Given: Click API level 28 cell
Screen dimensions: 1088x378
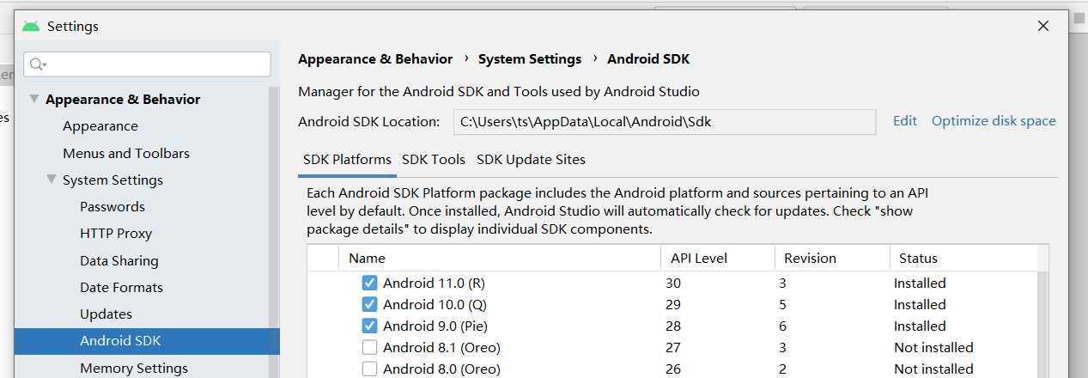Looking at the screenshot, I should pos(673,326).
